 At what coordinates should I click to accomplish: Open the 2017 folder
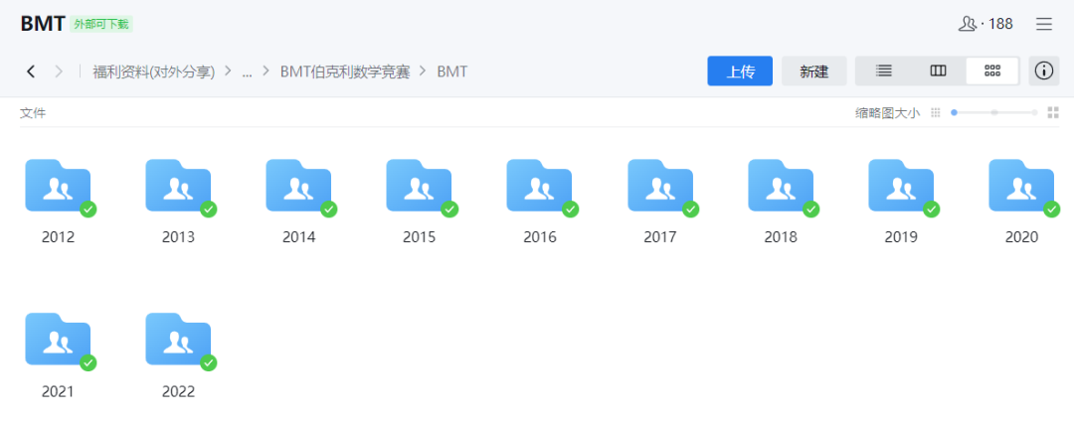pyautogui.click(x=660, y=186)
